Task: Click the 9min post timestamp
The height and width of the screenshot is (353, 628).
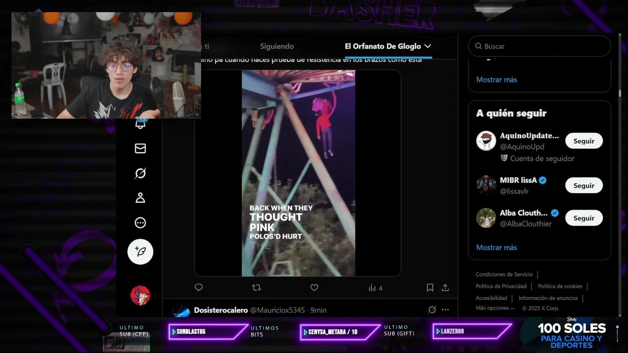Action: (318, 310)
